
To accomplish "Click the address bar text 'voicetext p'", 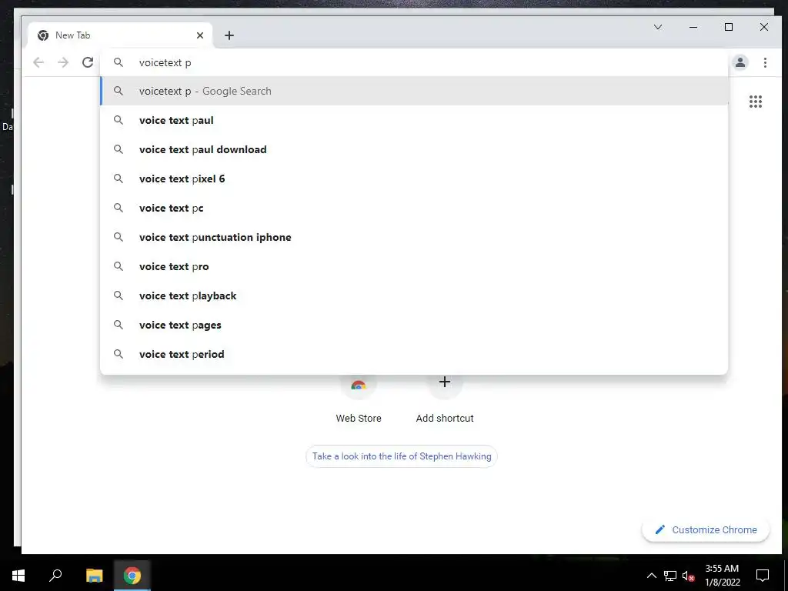I will coord(165,63).
